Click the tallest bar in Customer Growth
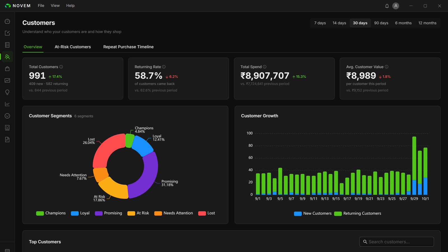 [x=414, y=165]
